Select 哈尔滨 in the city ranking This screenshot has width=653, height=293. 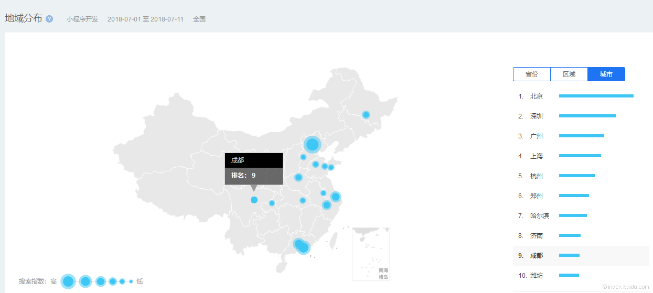click(x=540, y=216)
